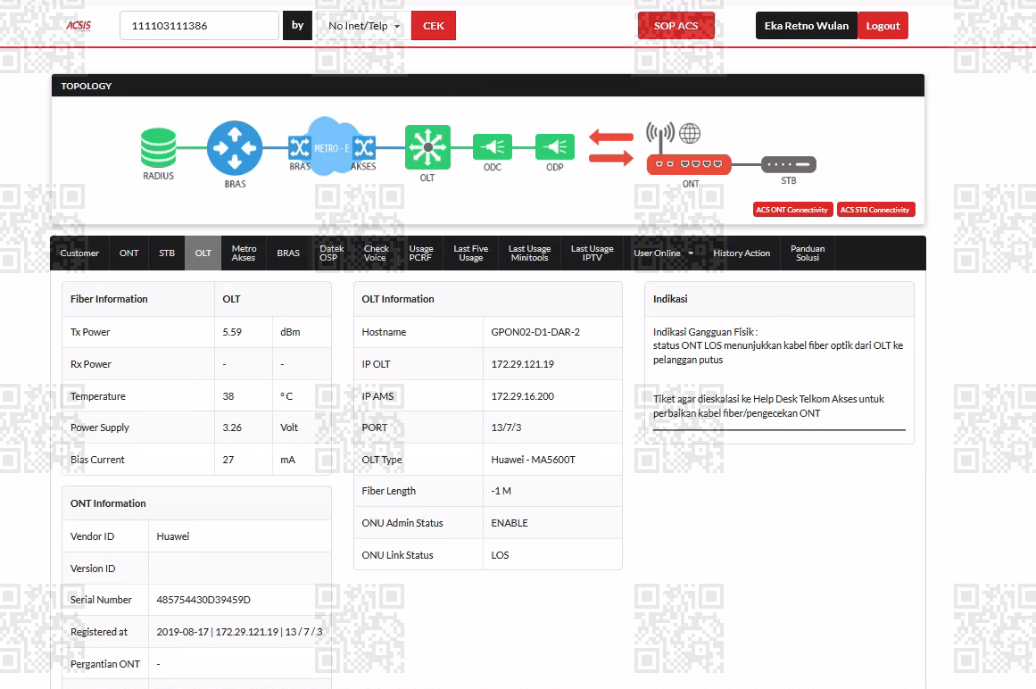Select the RADIUS database icon in topology
This screenshot has width=1036, height=689.
[159, 147]
